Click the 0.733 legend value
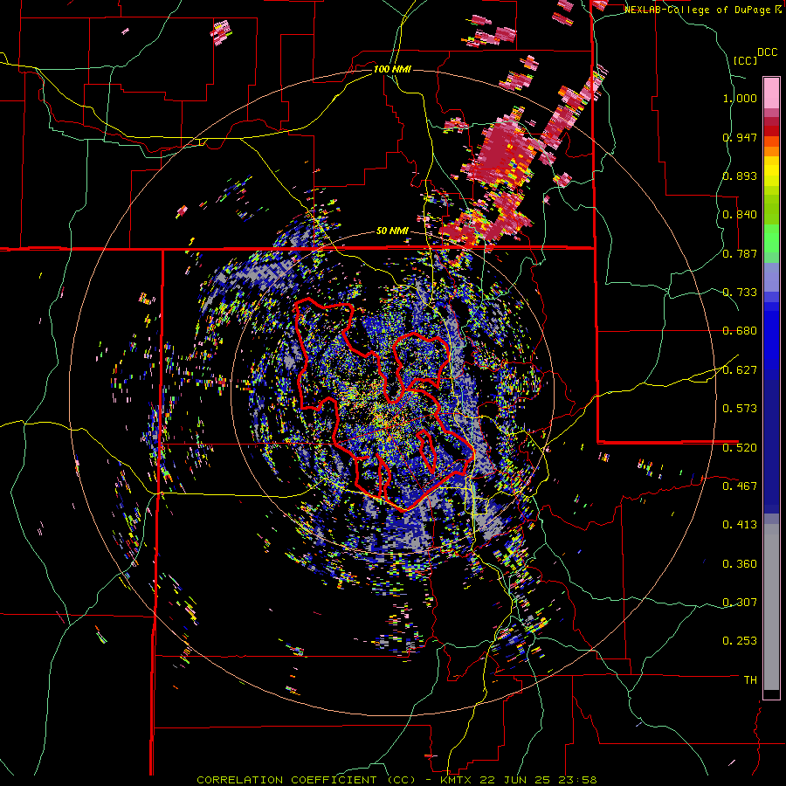This screenshot has height=786, width=786. (x=740, y=293)
